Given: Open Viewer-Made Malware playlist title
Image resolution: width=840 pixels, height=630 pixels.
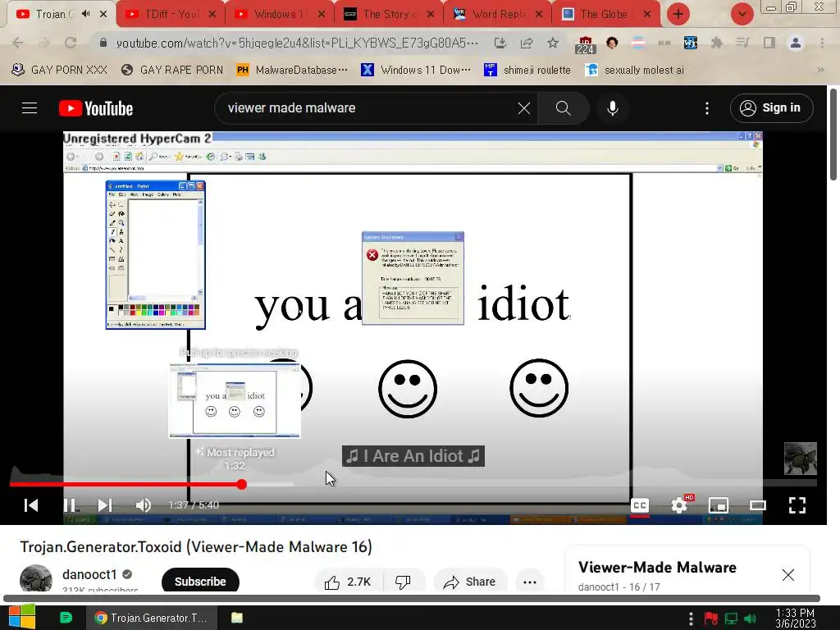Looking at the screenshot, I should pos(657,568).
